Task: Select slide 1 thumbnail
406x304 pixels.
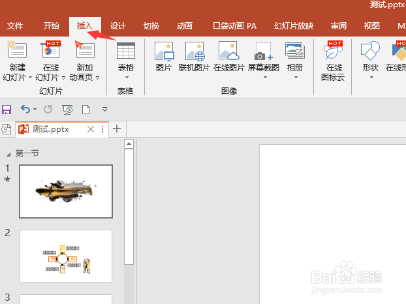Action: [66, 191]
